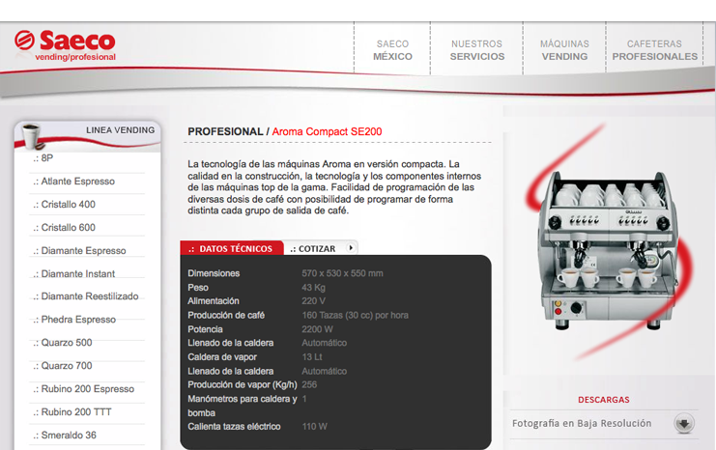Open the Cafeteras Profesionales menu

coord(654,50)
